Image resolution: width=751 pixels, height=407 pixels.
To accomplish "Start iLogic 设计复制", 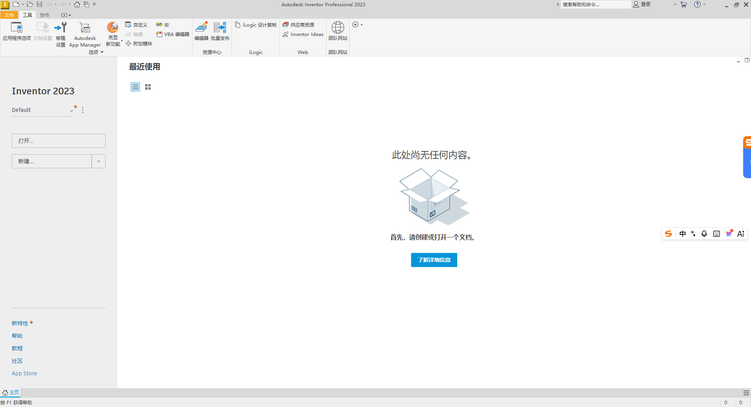I will [255, 25].
